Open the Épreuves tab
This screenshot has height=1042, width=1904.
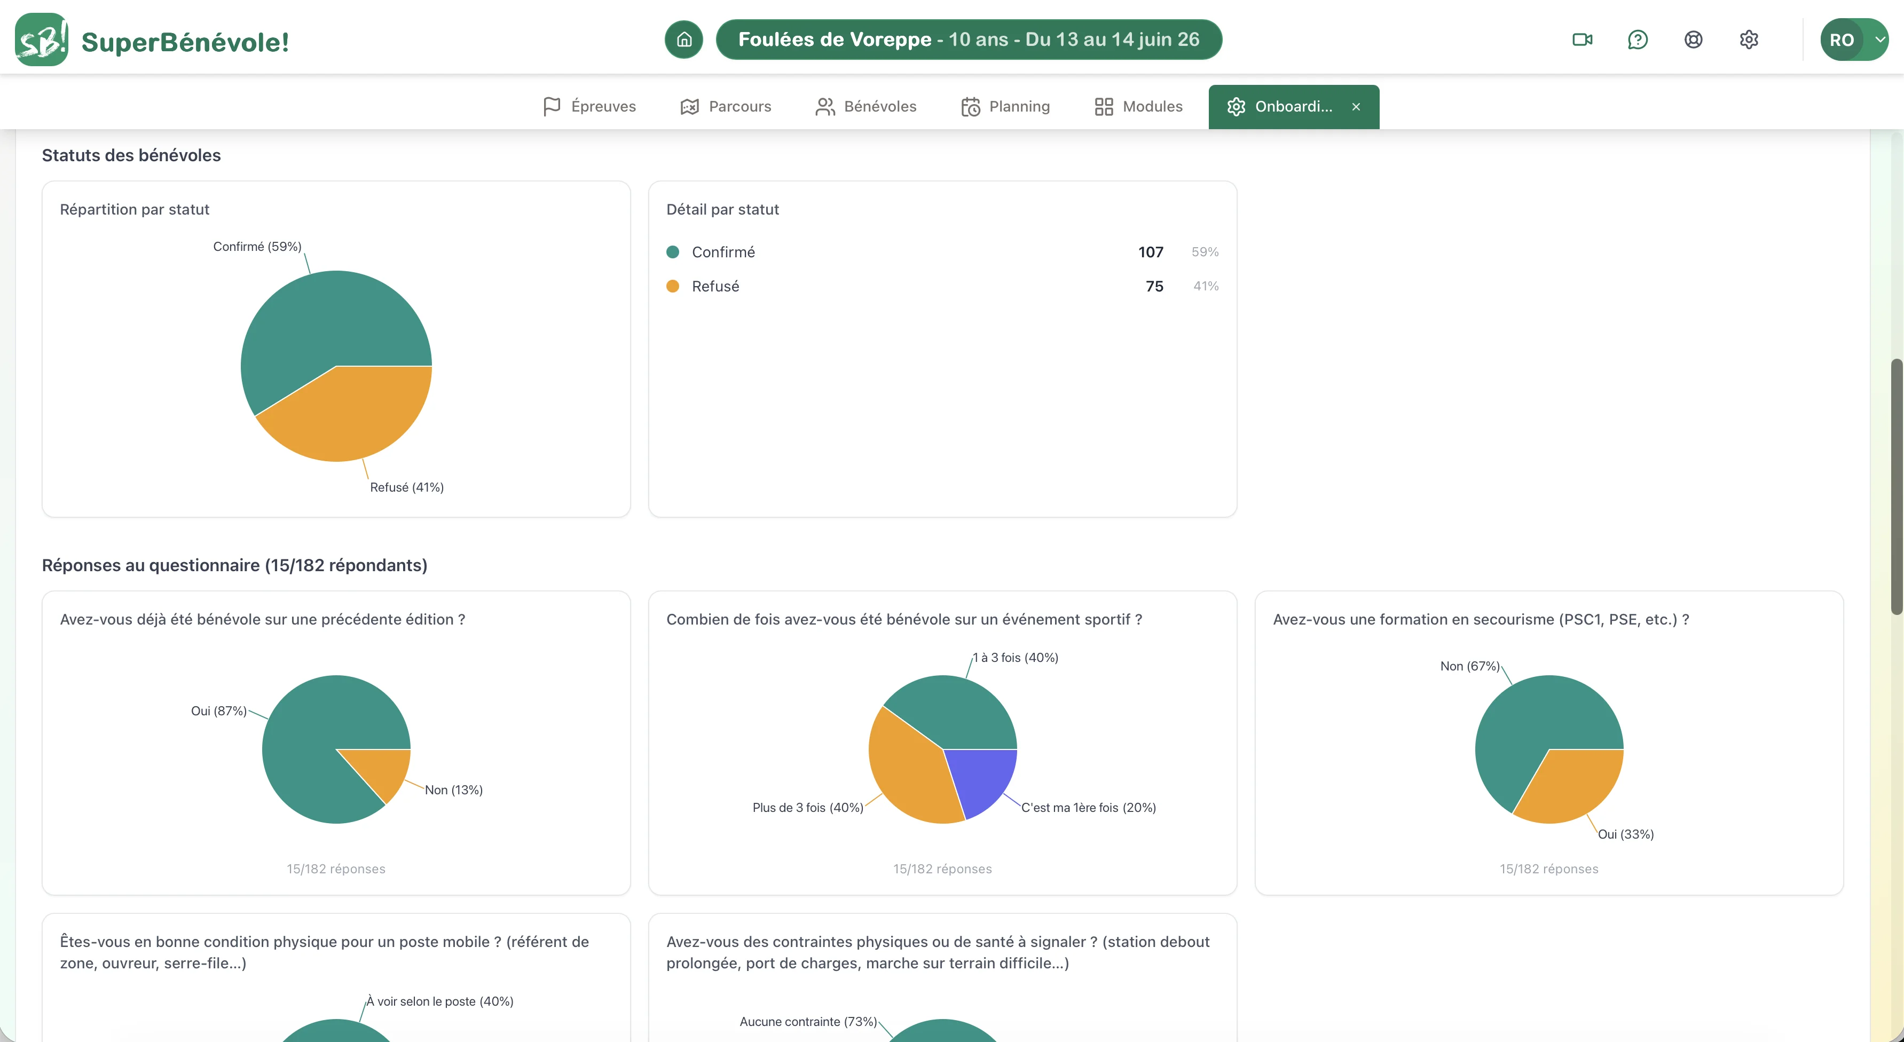pyautogui.click(x=589, y=106)
